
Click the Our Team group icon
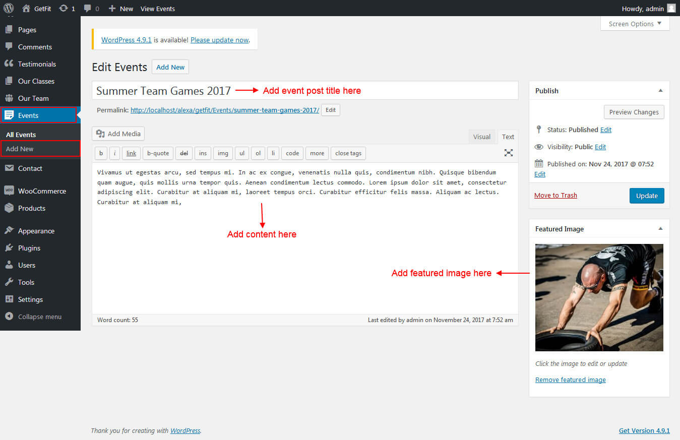[9, 98]
